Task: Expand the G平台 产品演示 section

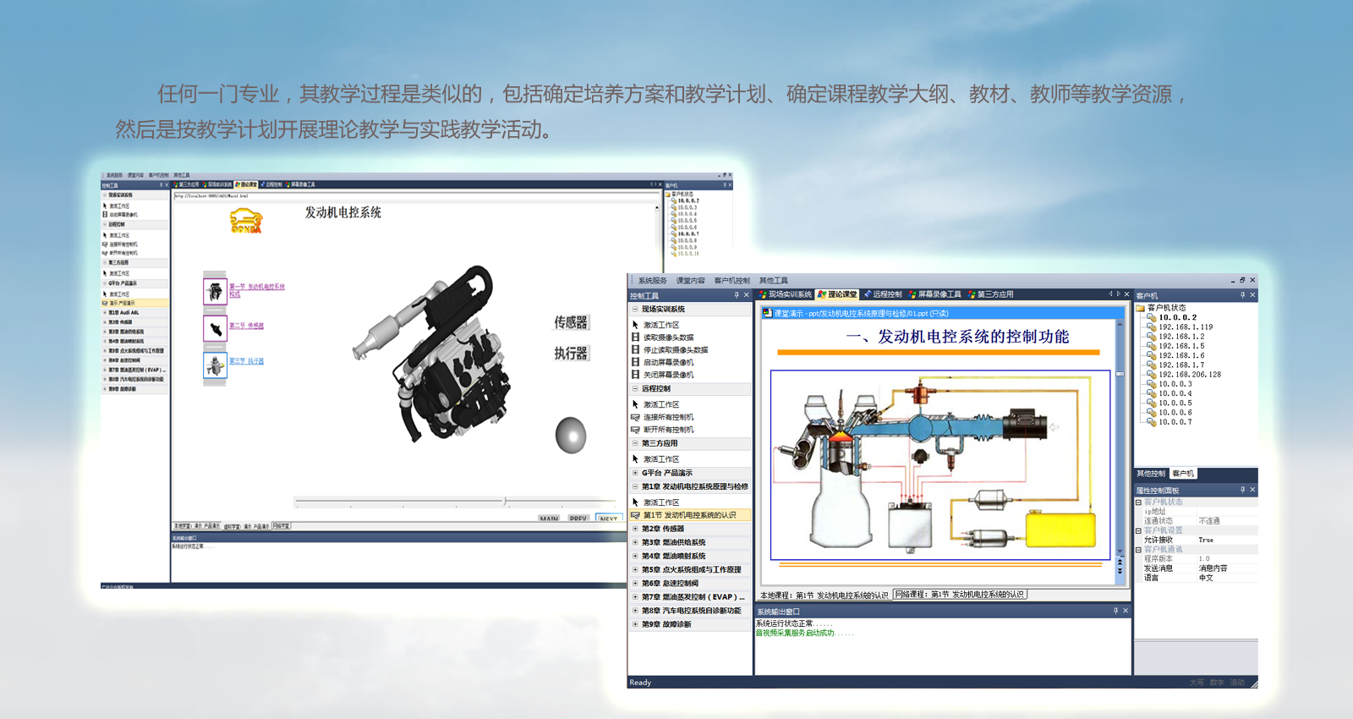Action: click(635, 473)
